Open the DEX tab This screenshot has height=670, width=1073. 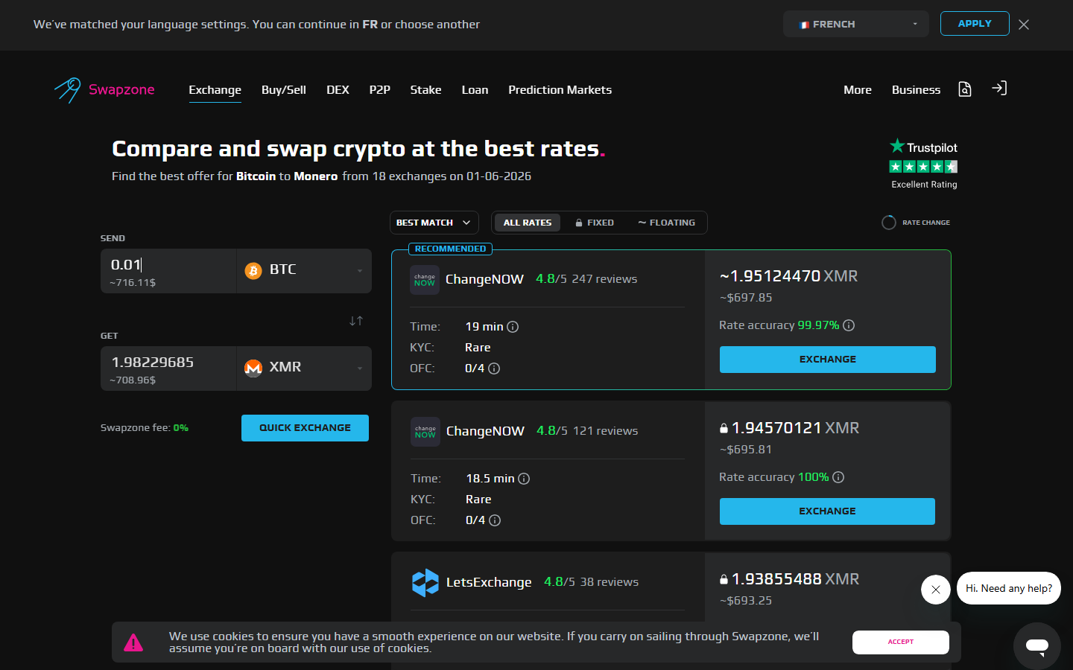click(338, 90)
